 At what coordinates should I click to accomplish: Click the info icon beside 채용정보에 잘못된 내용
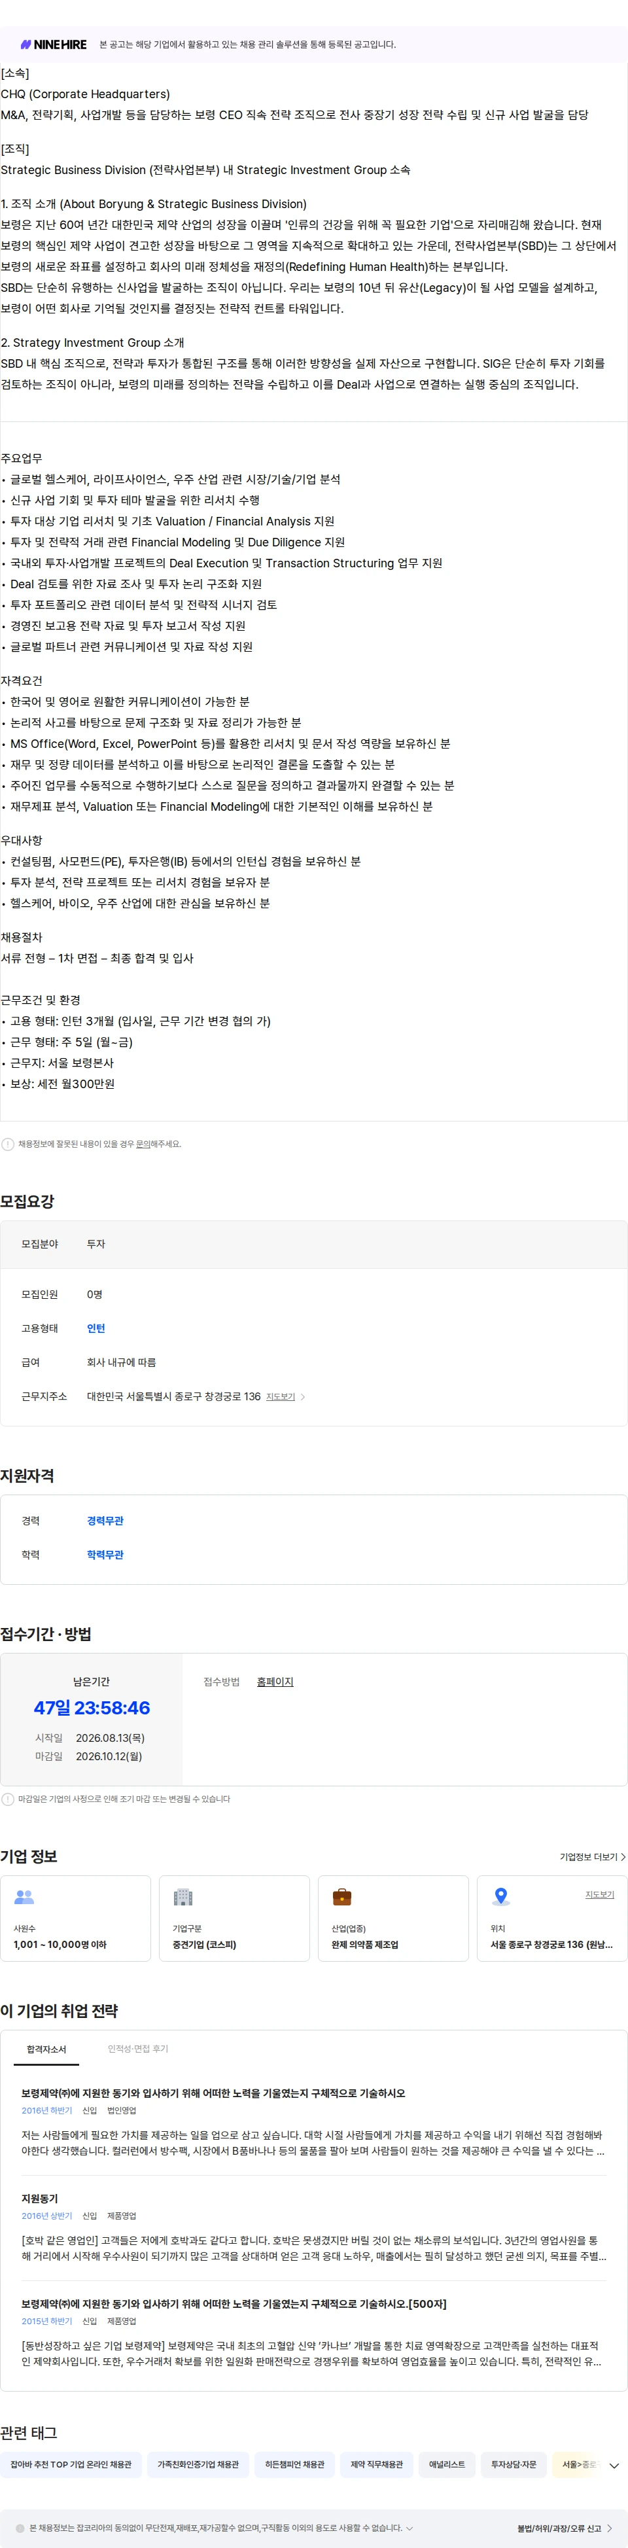point(8,1144)
